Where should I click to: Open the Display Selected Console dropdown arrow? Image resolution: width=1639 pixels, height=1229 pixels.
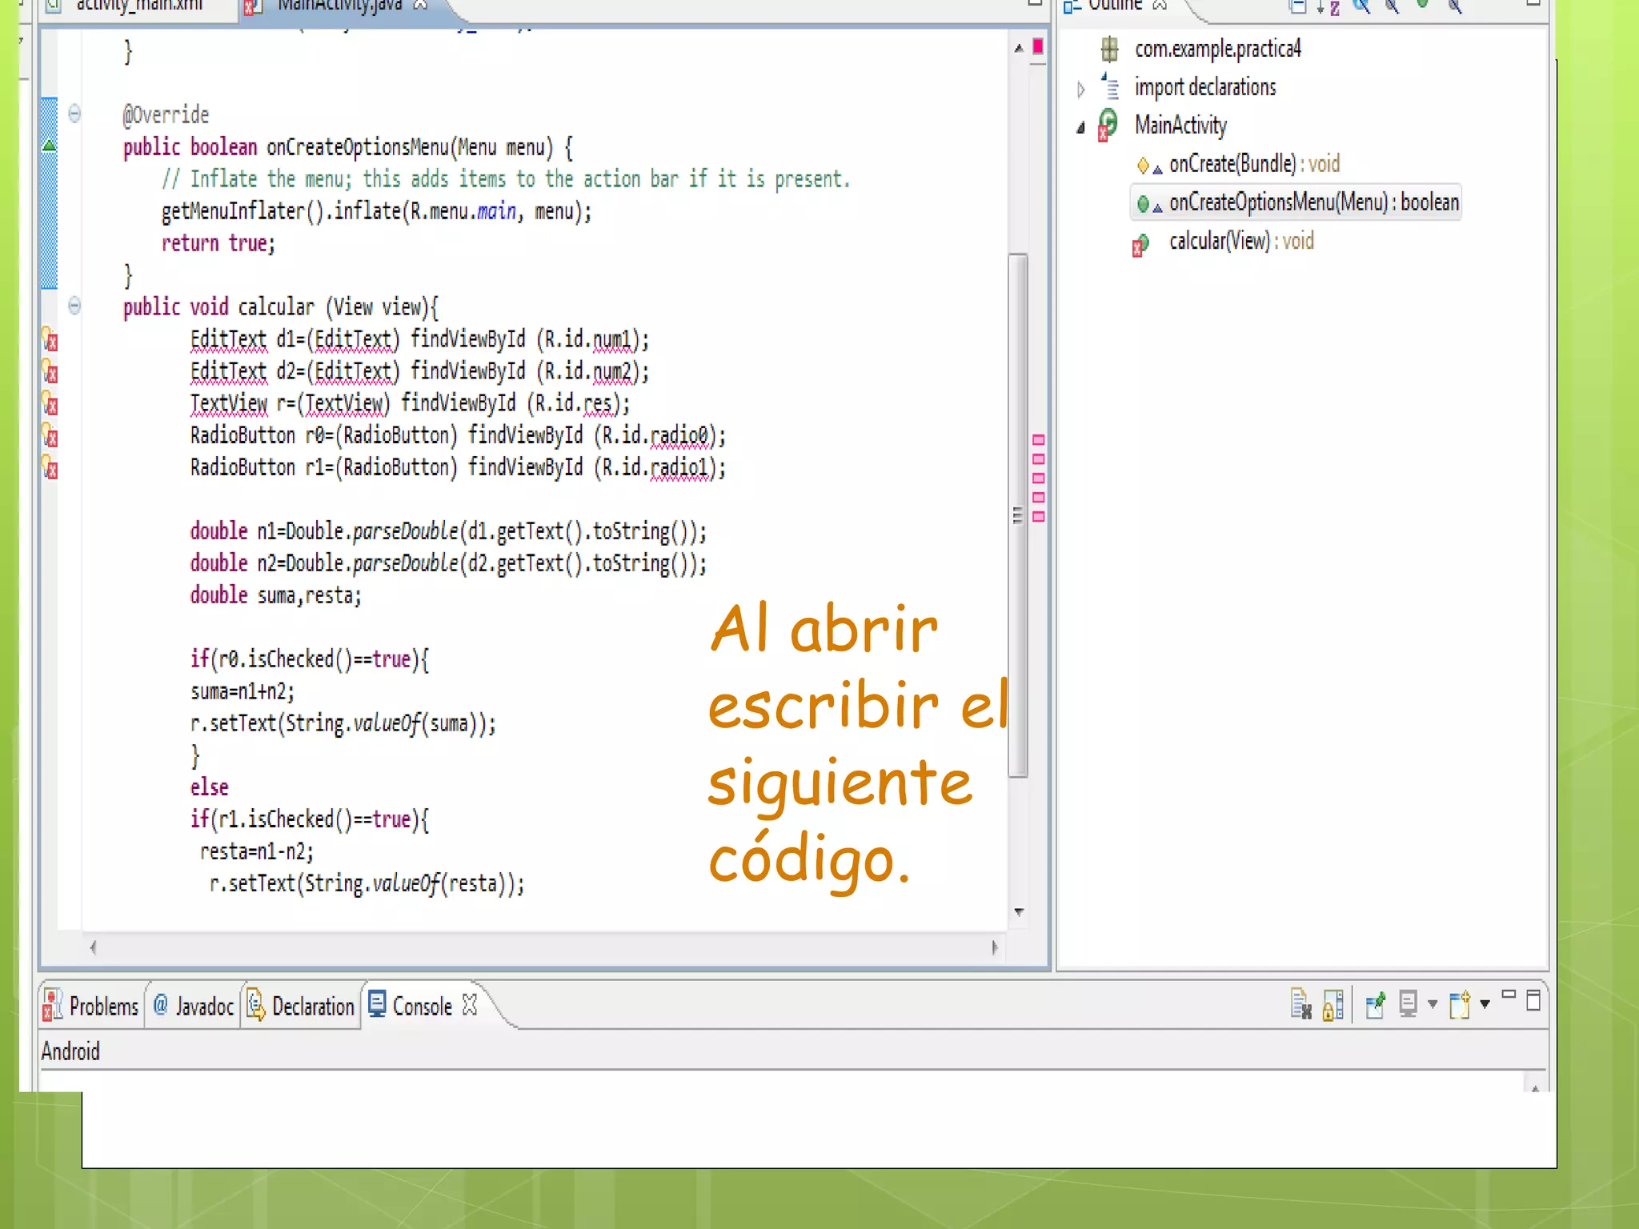pos(1432,1003)
